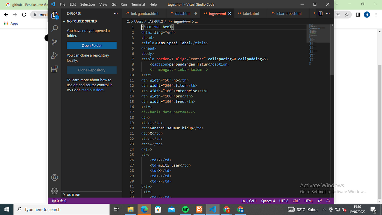Open the Manage gear menu
This screenshot has height=215, width=382.
[x=54, y=191]
